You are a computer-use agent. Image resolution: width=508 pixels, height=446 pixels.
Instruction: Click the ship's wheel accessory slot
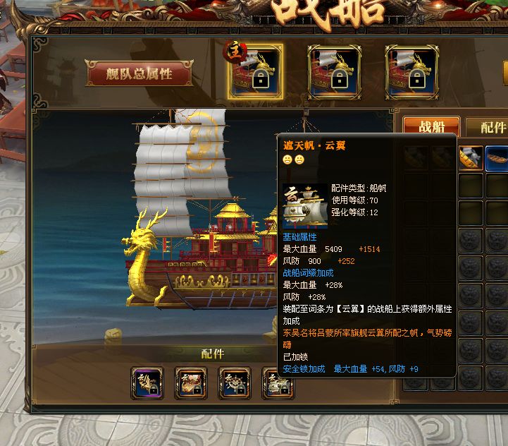(x=235, y=383)
